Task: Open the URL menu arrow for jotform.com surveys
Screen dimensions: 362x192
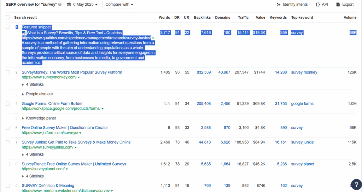Action: [80, 133]
